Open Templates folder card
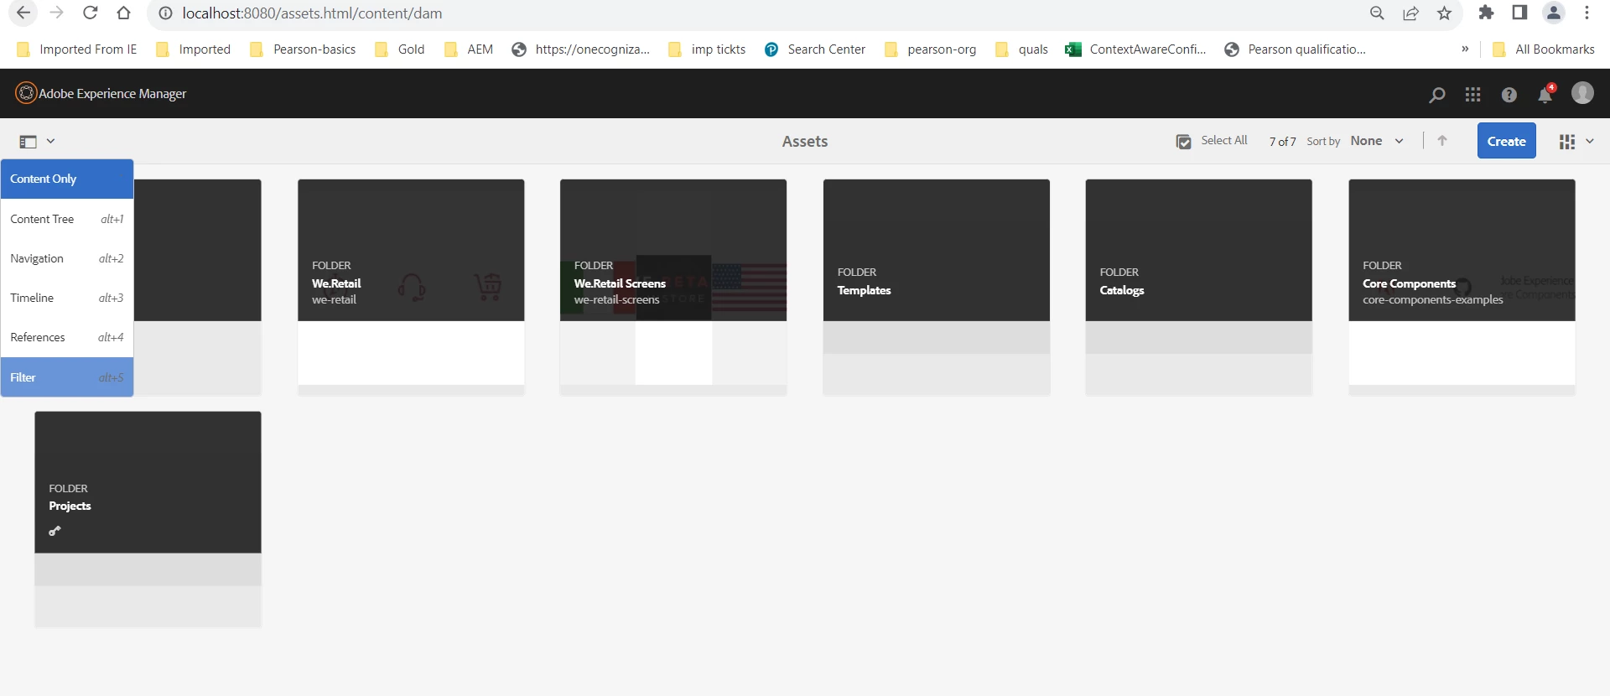Viewport: 1610px width, 696px height. point(937,286)
